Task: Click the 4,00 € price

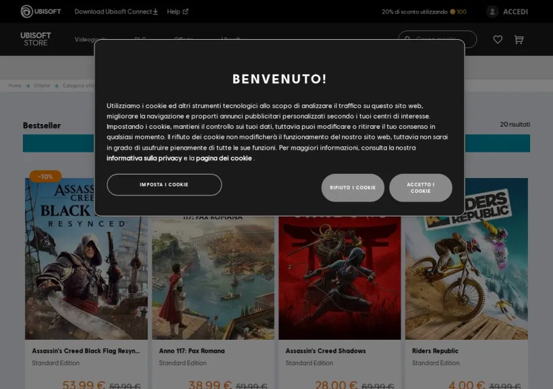Action: click(x=467, y=384)
